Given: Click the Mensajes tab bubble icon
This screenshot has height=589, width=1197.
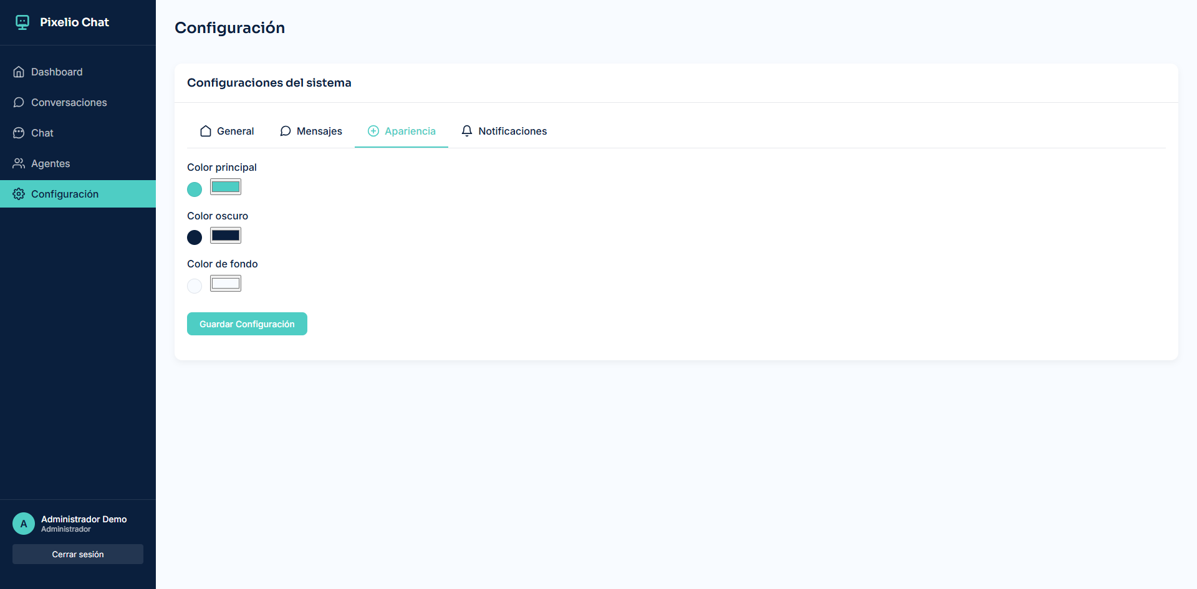Looking at the screenshot, I should (286, 131).
